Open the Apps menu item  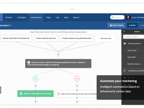(66, 17)
